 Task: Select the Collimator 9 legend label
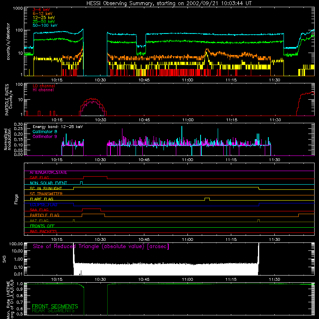tap(45, 136)
